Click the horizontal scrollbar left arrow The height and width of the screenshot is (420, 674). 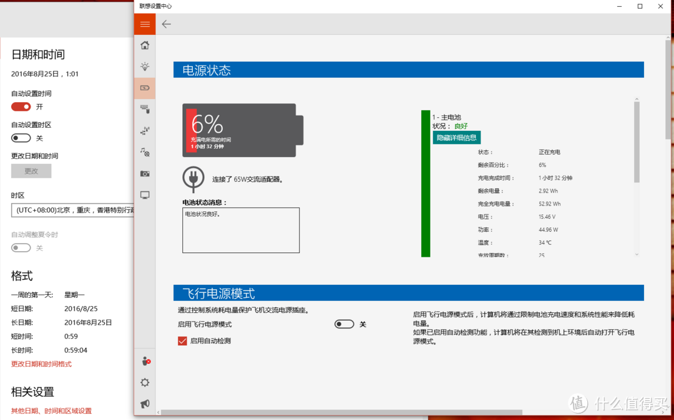pyautogui.click(x=158, y=413)
